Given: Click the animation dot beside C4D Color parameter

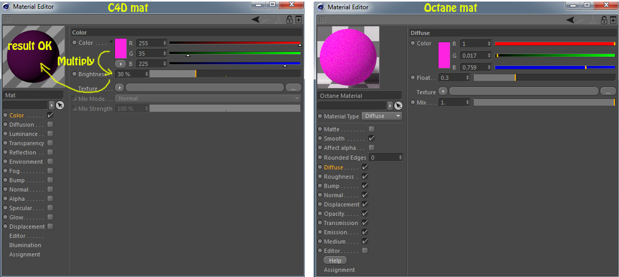Looking at the screenshot, I should 74,43.
